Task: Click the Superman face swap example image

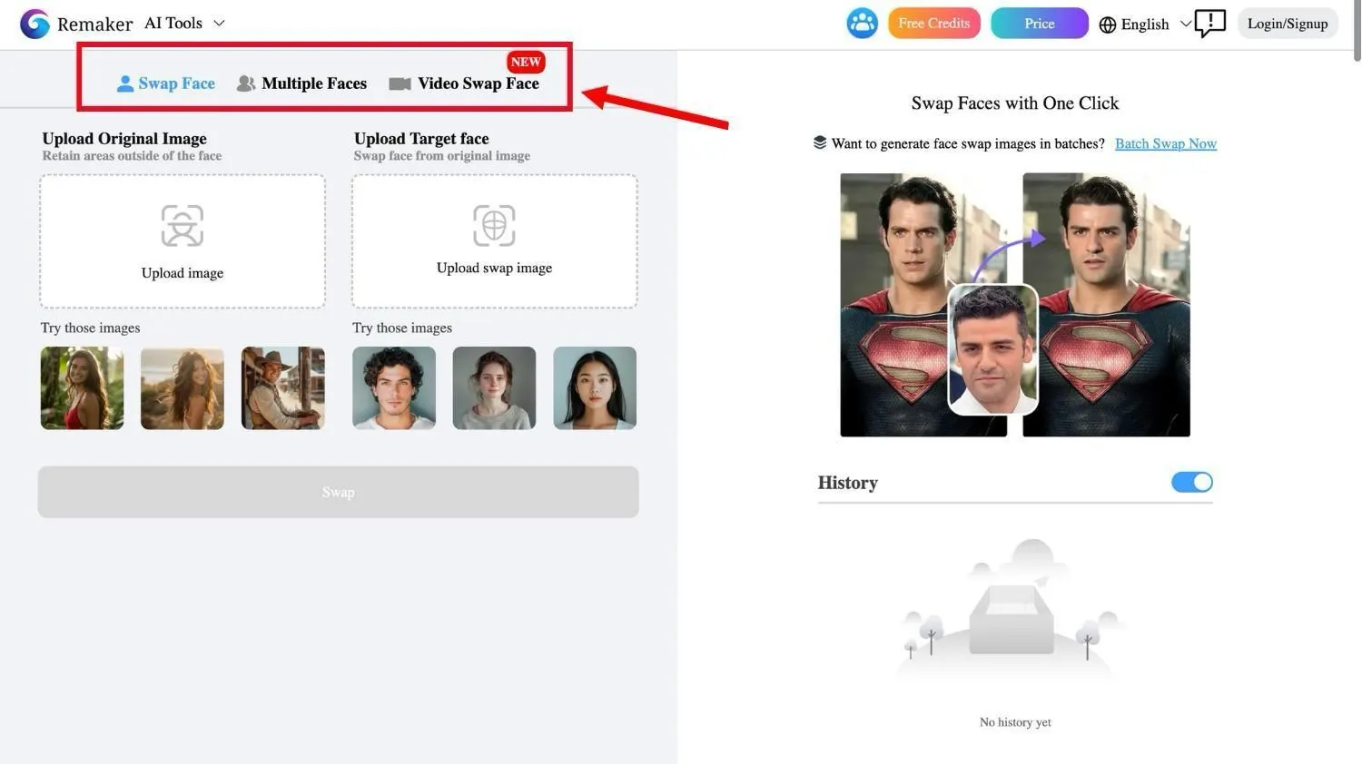Action: click(1015, 305)
